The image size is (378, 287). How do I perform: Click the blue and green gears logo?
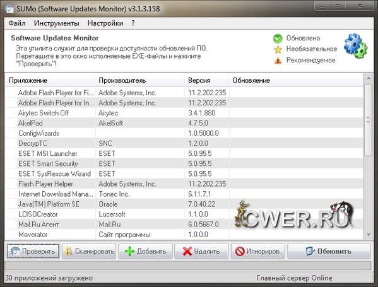[x=355, y=46]
